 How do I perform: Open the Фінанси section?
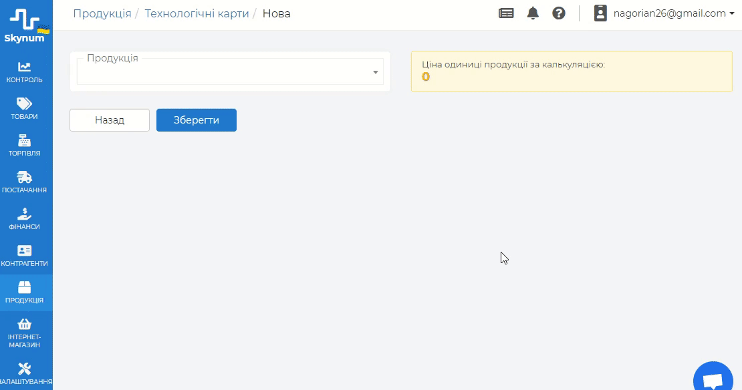(24, 219)
